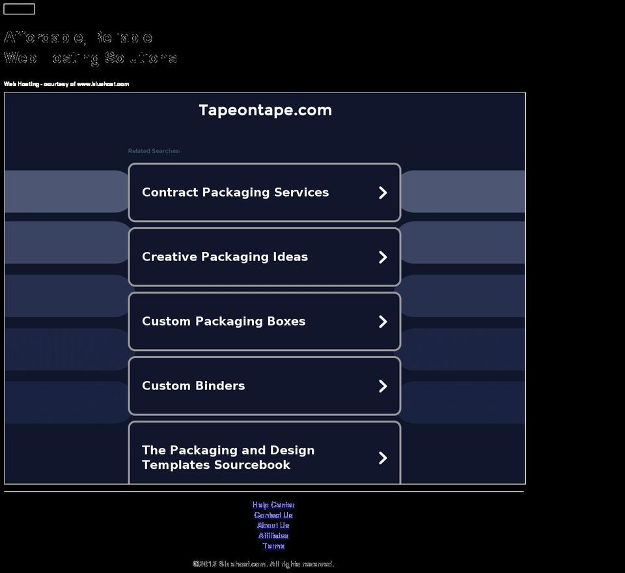Open the Custom Packaging Boxes search result
The width and height of the screenshot is (625, 573).
264,322
